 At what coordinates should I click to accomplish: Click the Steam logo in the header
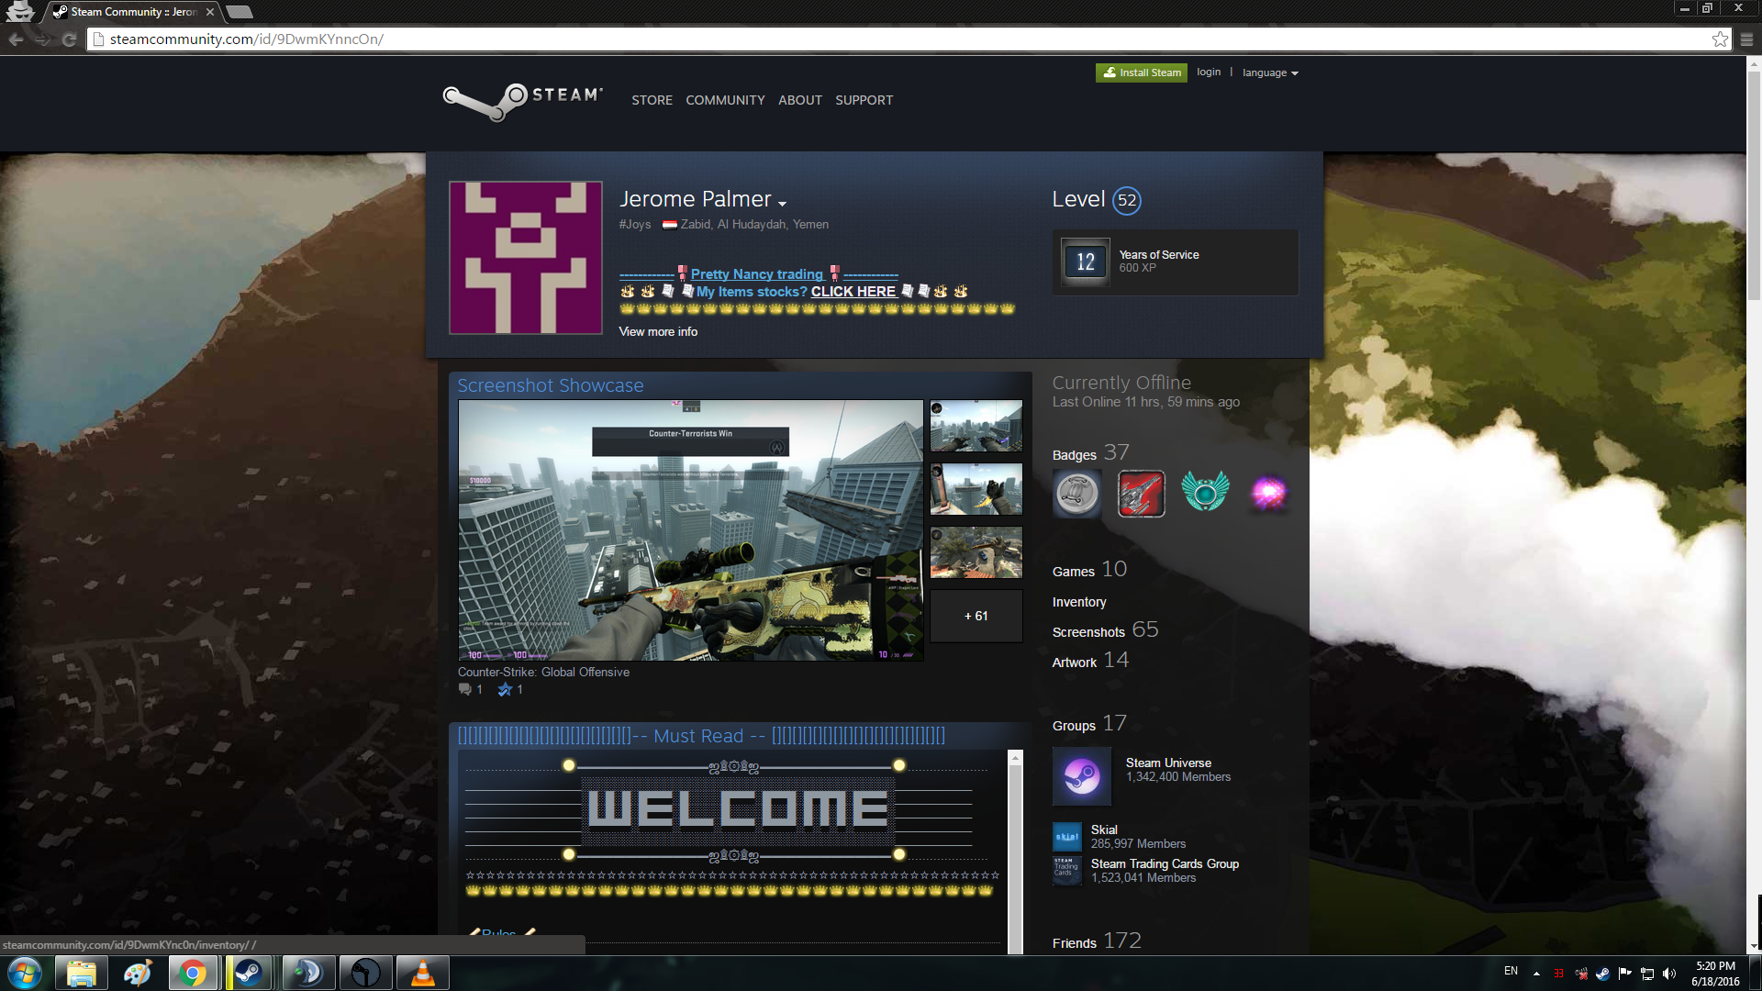click(522, 99)
